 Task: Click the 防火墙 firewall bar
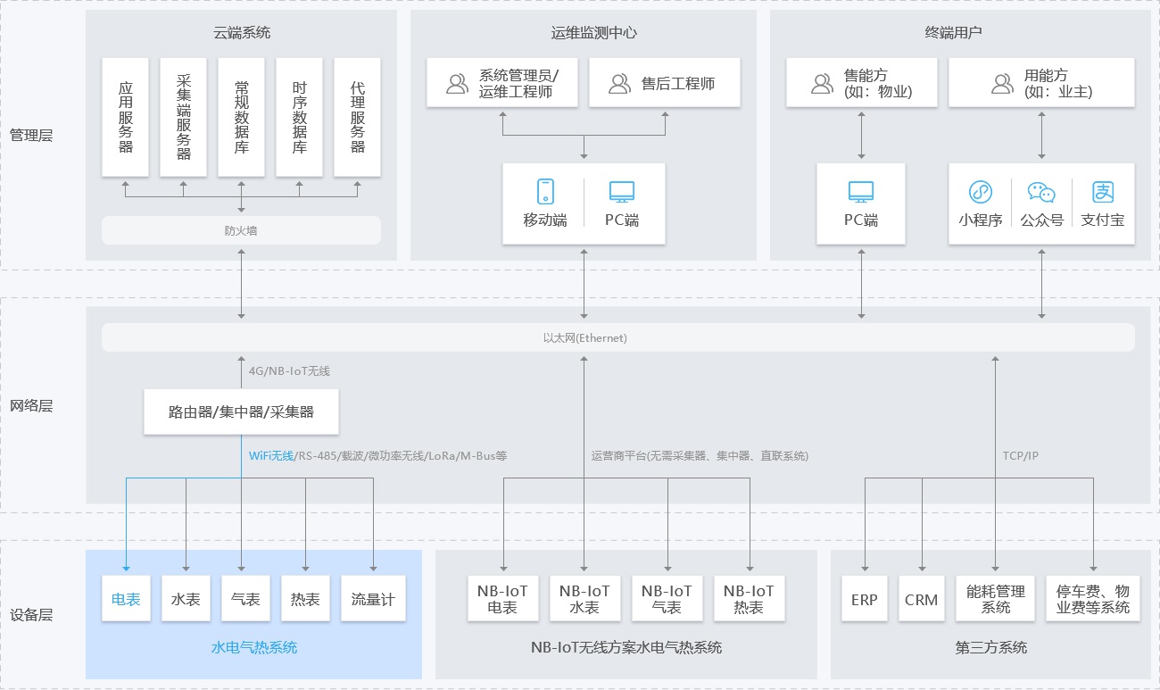[241, 230]
